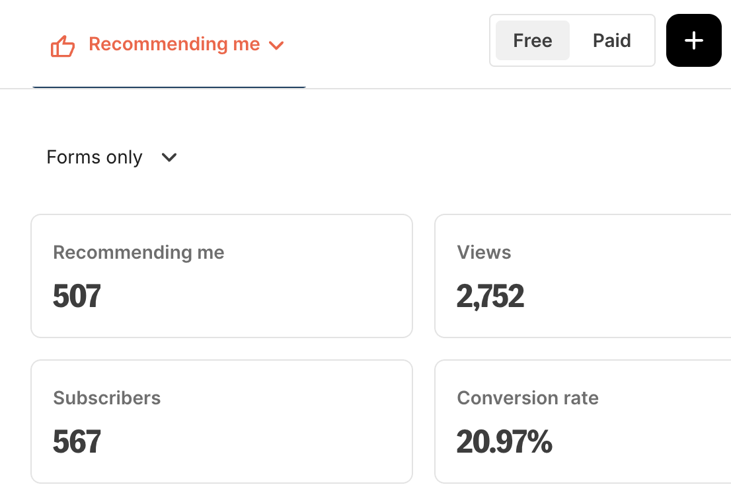The height and width of the screenshot is (495, 731).
Task: Switch to the Paid segment
Action: point(611,40)
